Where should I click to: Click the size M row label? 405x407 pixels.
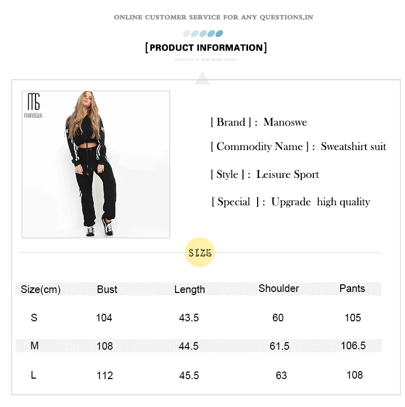pos(34,346)
